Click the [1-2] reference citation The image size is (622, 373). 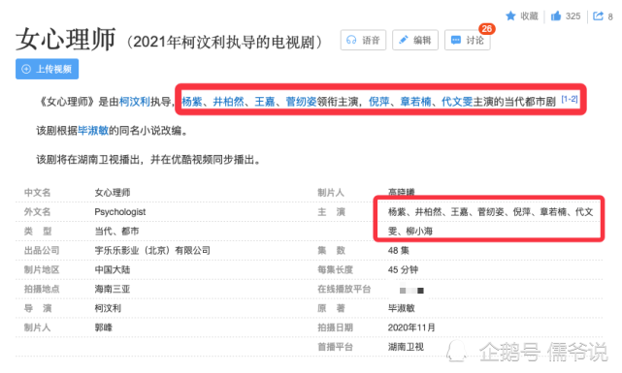tap(570, 99)
